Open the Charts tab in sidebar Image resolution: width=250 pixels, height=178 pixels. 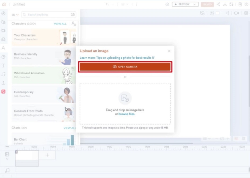(4, 57)
